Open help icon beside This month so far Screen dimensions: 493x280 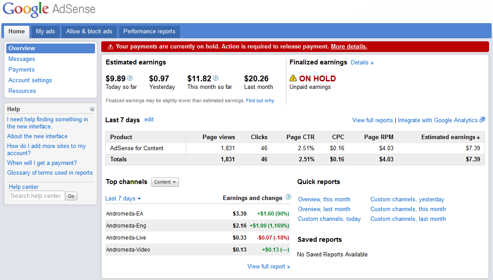(215, 78)
